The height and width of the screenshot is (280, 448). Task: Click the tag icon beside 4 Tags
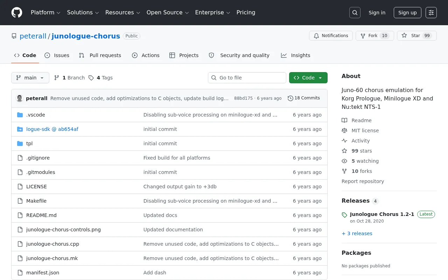(91, 78)
